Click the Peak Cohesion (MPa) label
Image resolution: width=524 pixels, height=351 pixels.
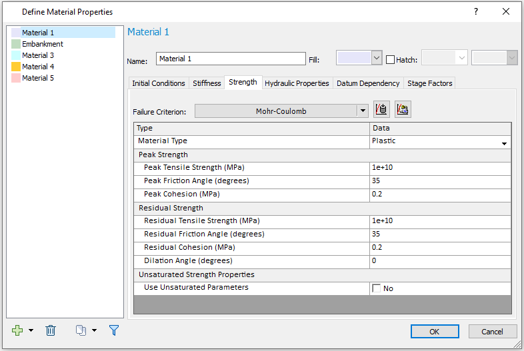click(x=182, y=194)
